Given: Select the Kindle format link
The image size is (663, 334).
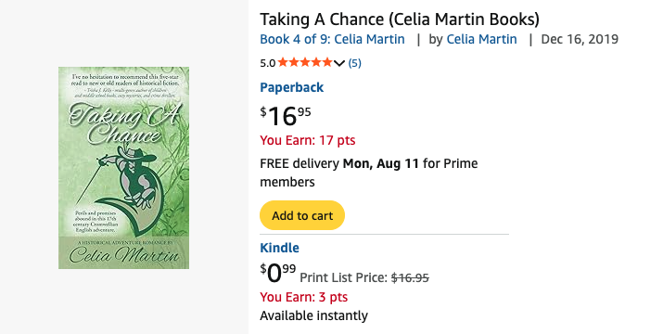Looking at the screenshot, I should point(279,248).
